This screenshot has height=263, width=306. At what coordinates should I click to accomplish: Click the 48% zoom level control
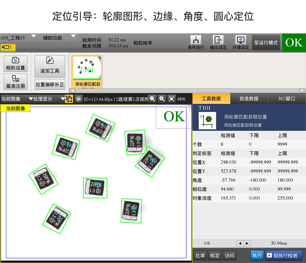(181, 99)
